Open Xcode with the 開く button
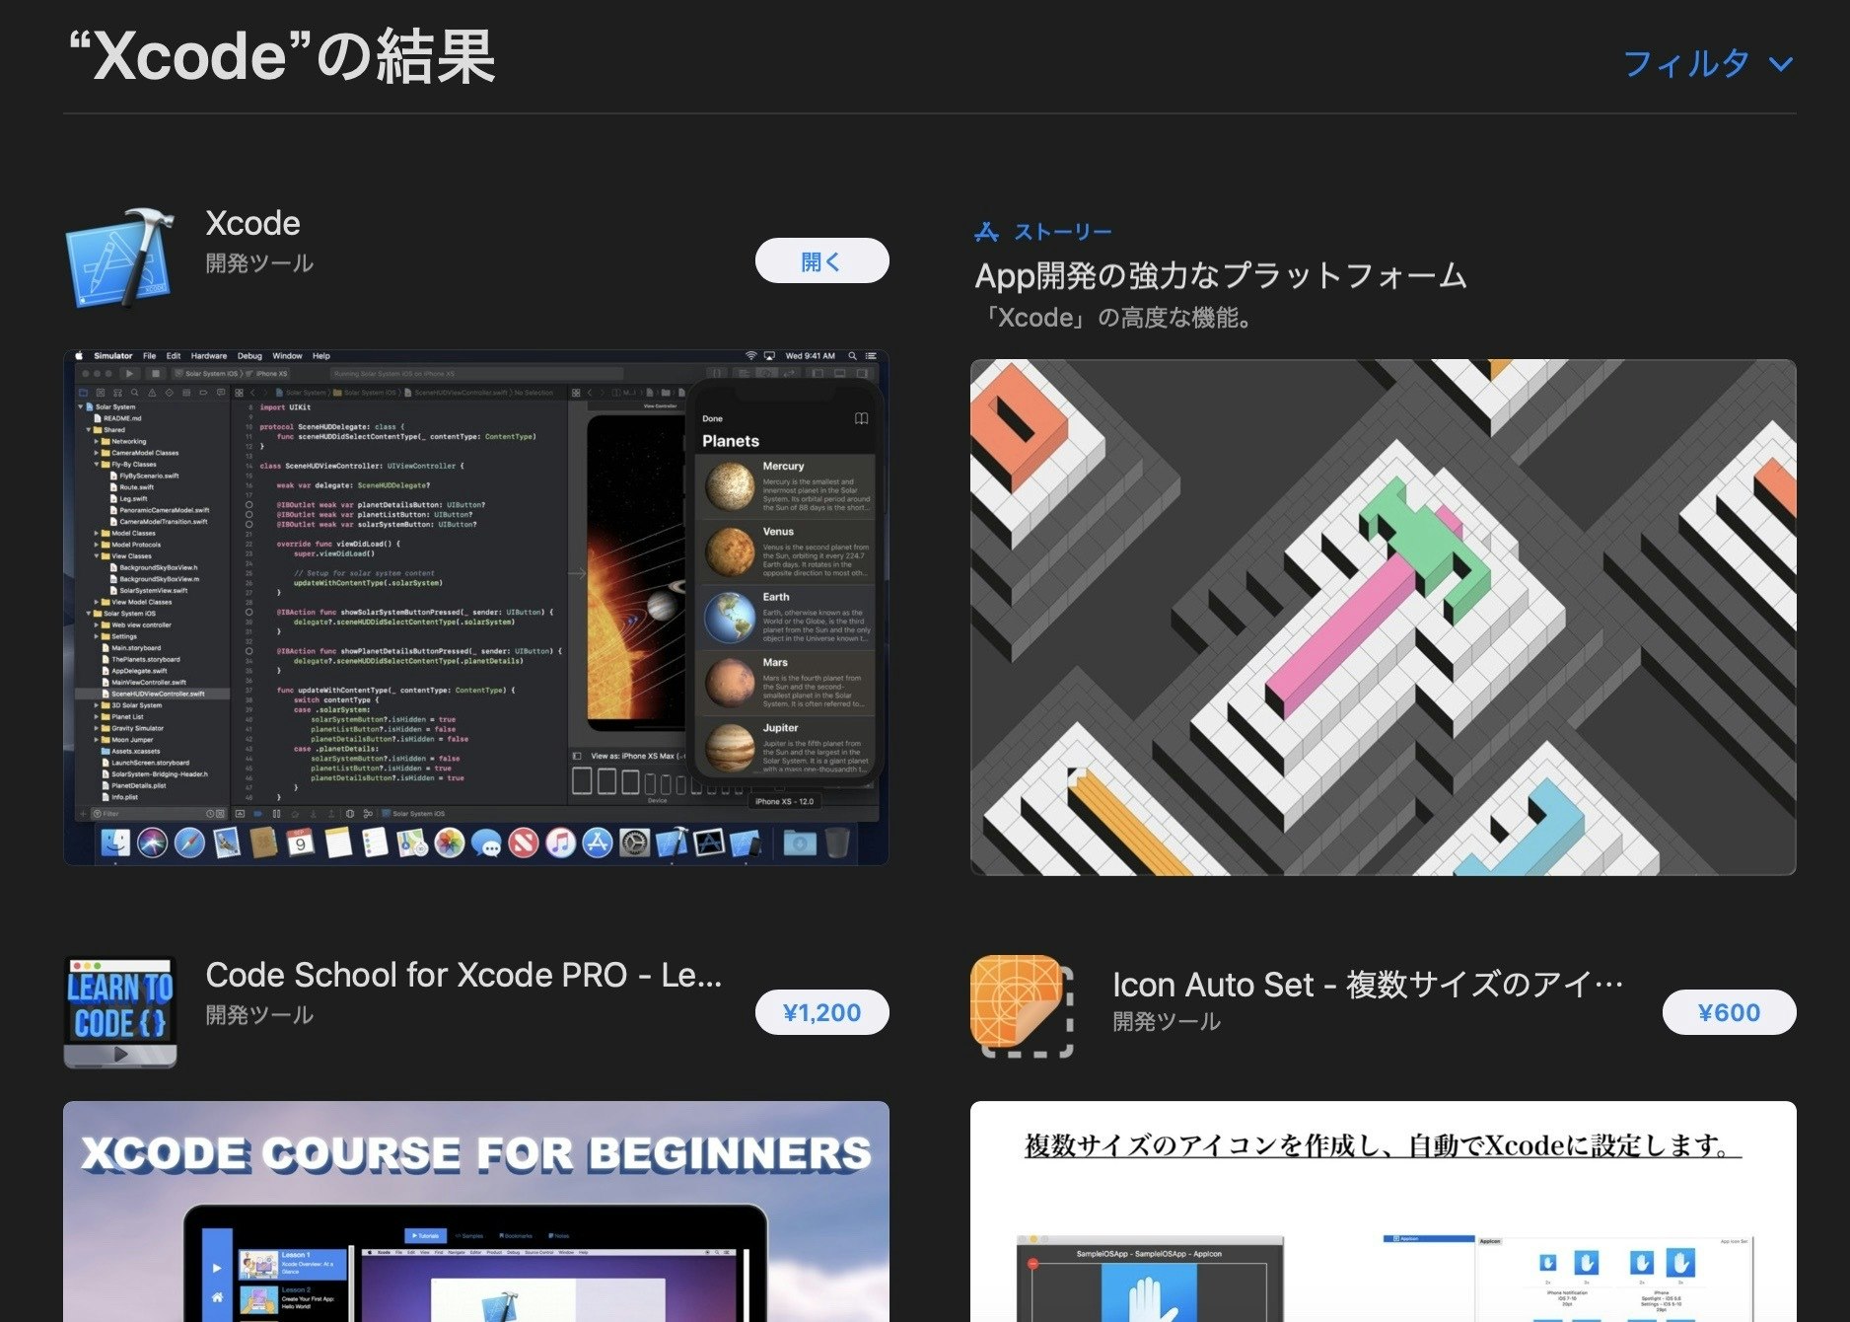The height and width of the screenshot is (1322, 1850). pos(821,261)
